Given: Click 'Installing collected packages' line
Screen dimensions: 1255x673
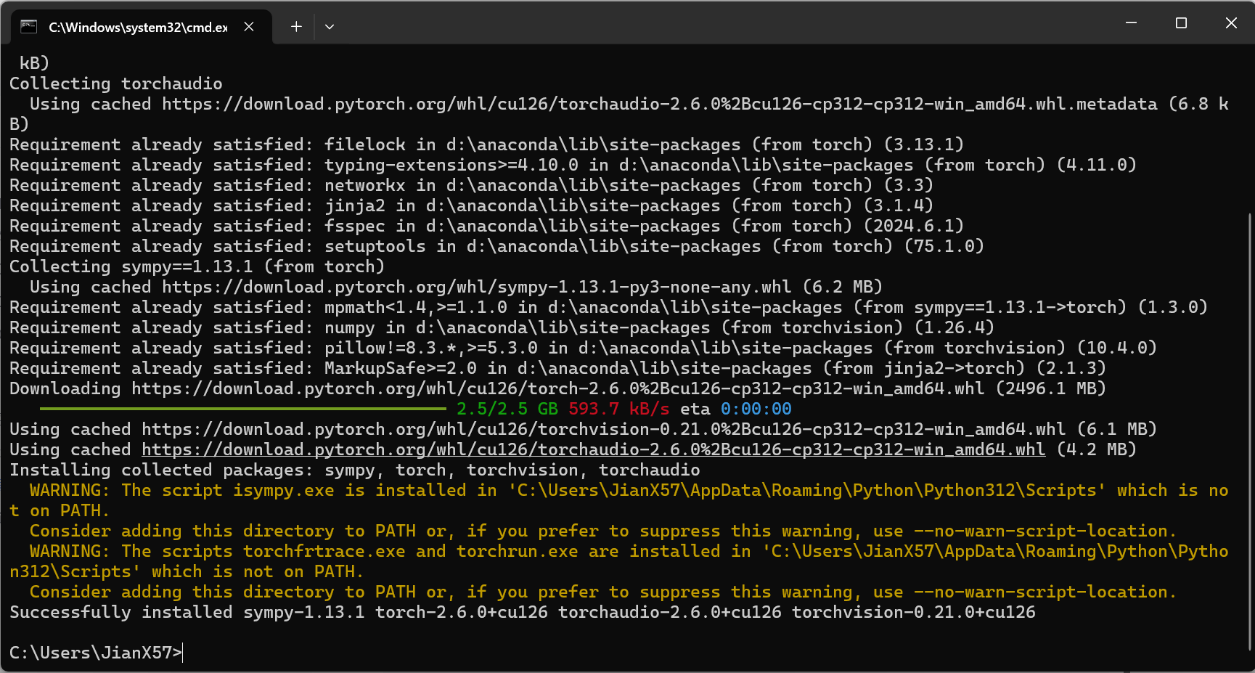Looking at the screenshot, I should (x=355, y=470).
